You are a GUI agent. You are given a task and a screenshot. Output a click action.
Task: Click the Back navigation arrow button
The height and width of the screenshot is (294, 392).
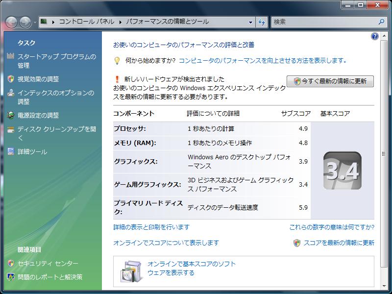click(x=12, y=22)
